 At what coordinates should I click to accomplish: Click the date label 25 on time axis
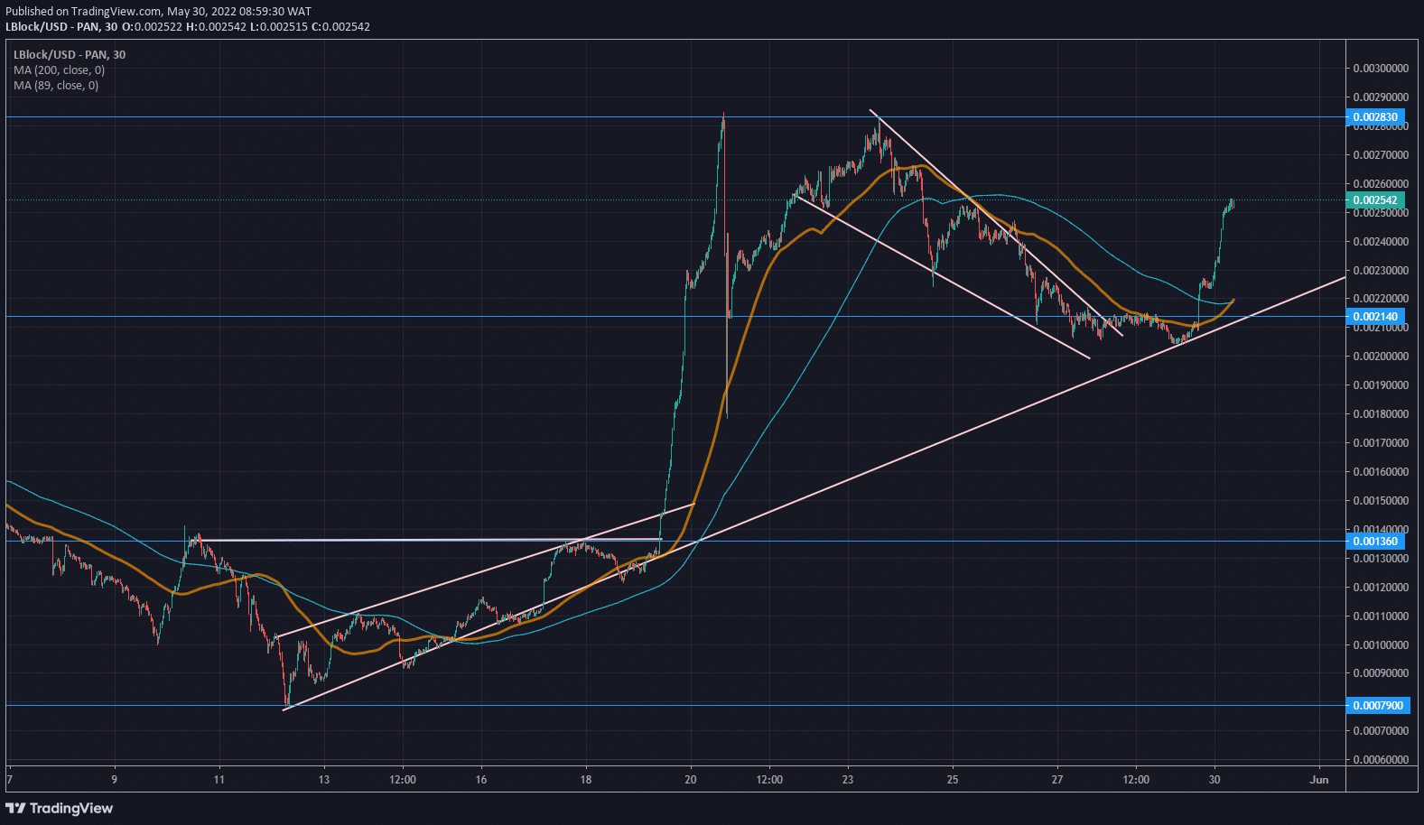pyautogui.click(x=953, y=780)
